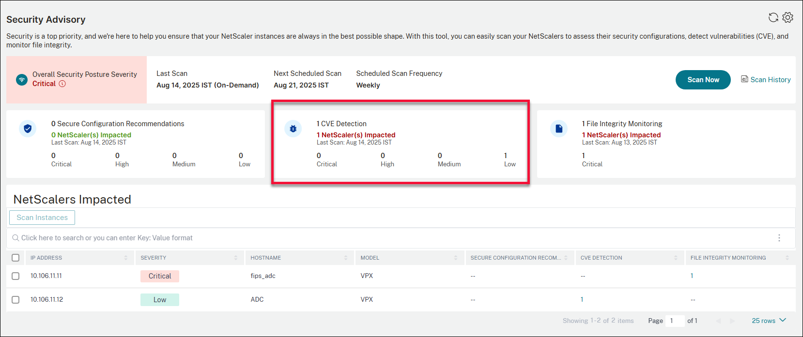Click IP address 10.106.11.12
The width and height of the screenshot is (803, 337).
click(x=46, y=300)
